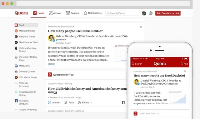Tap Read More on phone answer

pyautogui.click(x=162, y=103)
